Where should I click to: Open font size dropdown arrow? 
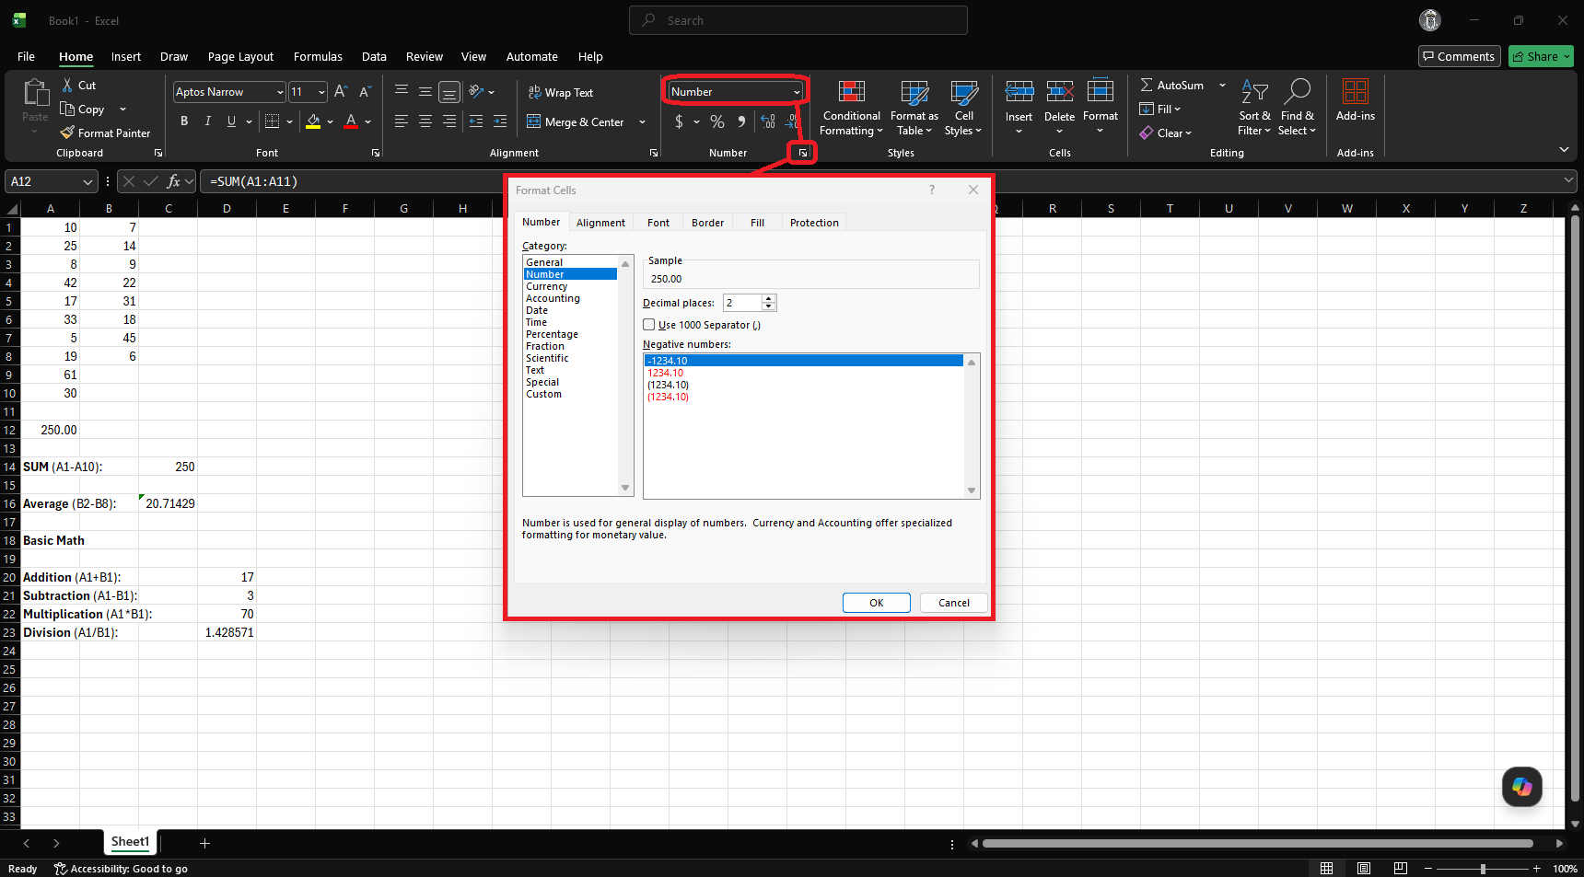[321, 92]
